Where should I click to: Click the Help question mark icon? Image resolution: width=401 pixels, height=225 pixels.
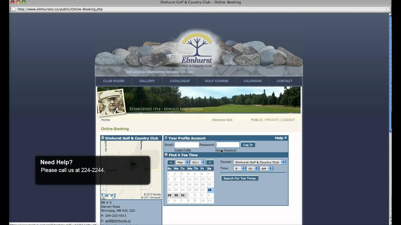click(285, 138)
